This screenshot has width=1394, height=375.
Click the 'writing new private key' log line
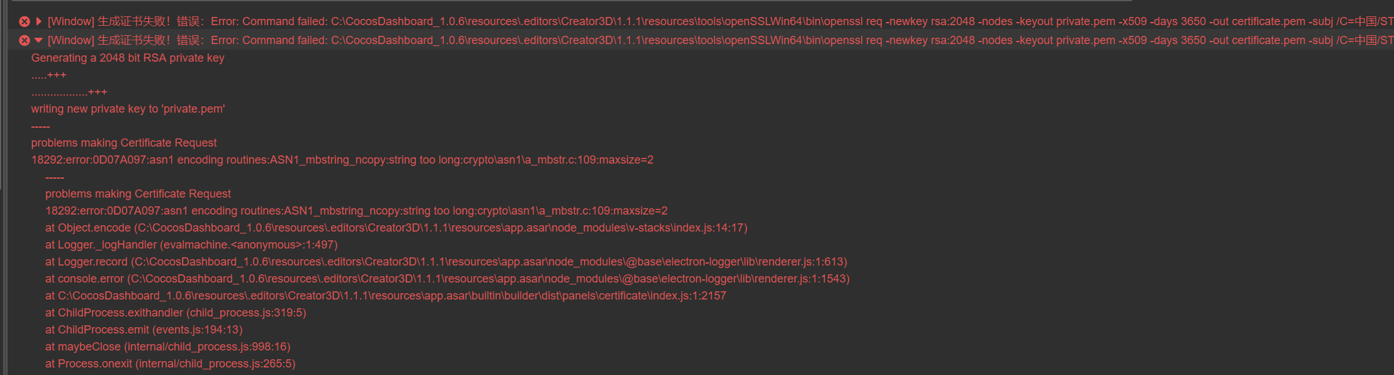(x=128, y=109)
